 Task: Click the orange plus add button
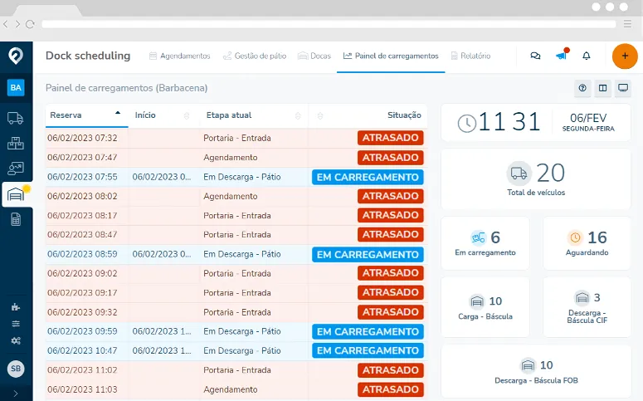click(625, 56)
